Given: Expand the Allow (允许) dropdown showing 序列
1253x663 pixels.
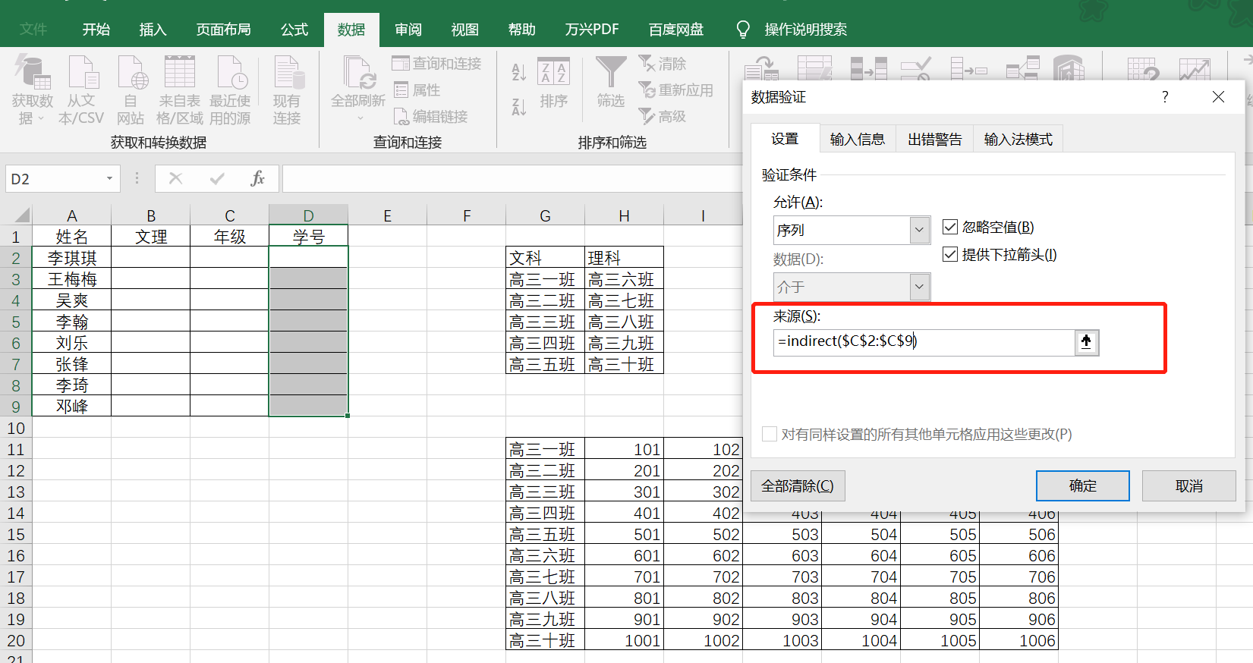Looking at the screenshot, I should 919,230.
